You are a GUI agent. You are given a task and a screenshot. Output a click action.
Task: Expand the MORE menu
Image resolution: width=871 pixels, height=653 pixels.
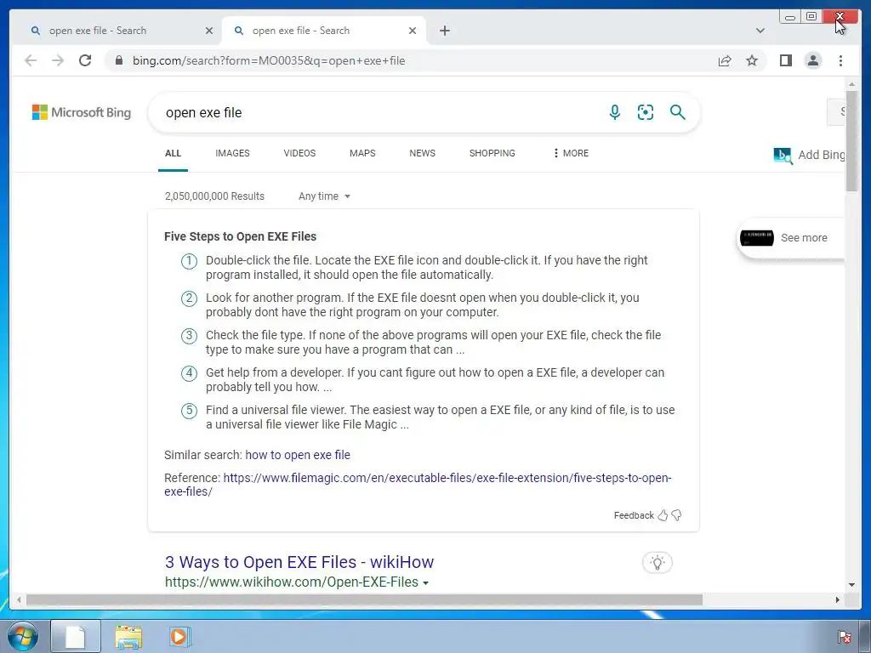(571, 153)
